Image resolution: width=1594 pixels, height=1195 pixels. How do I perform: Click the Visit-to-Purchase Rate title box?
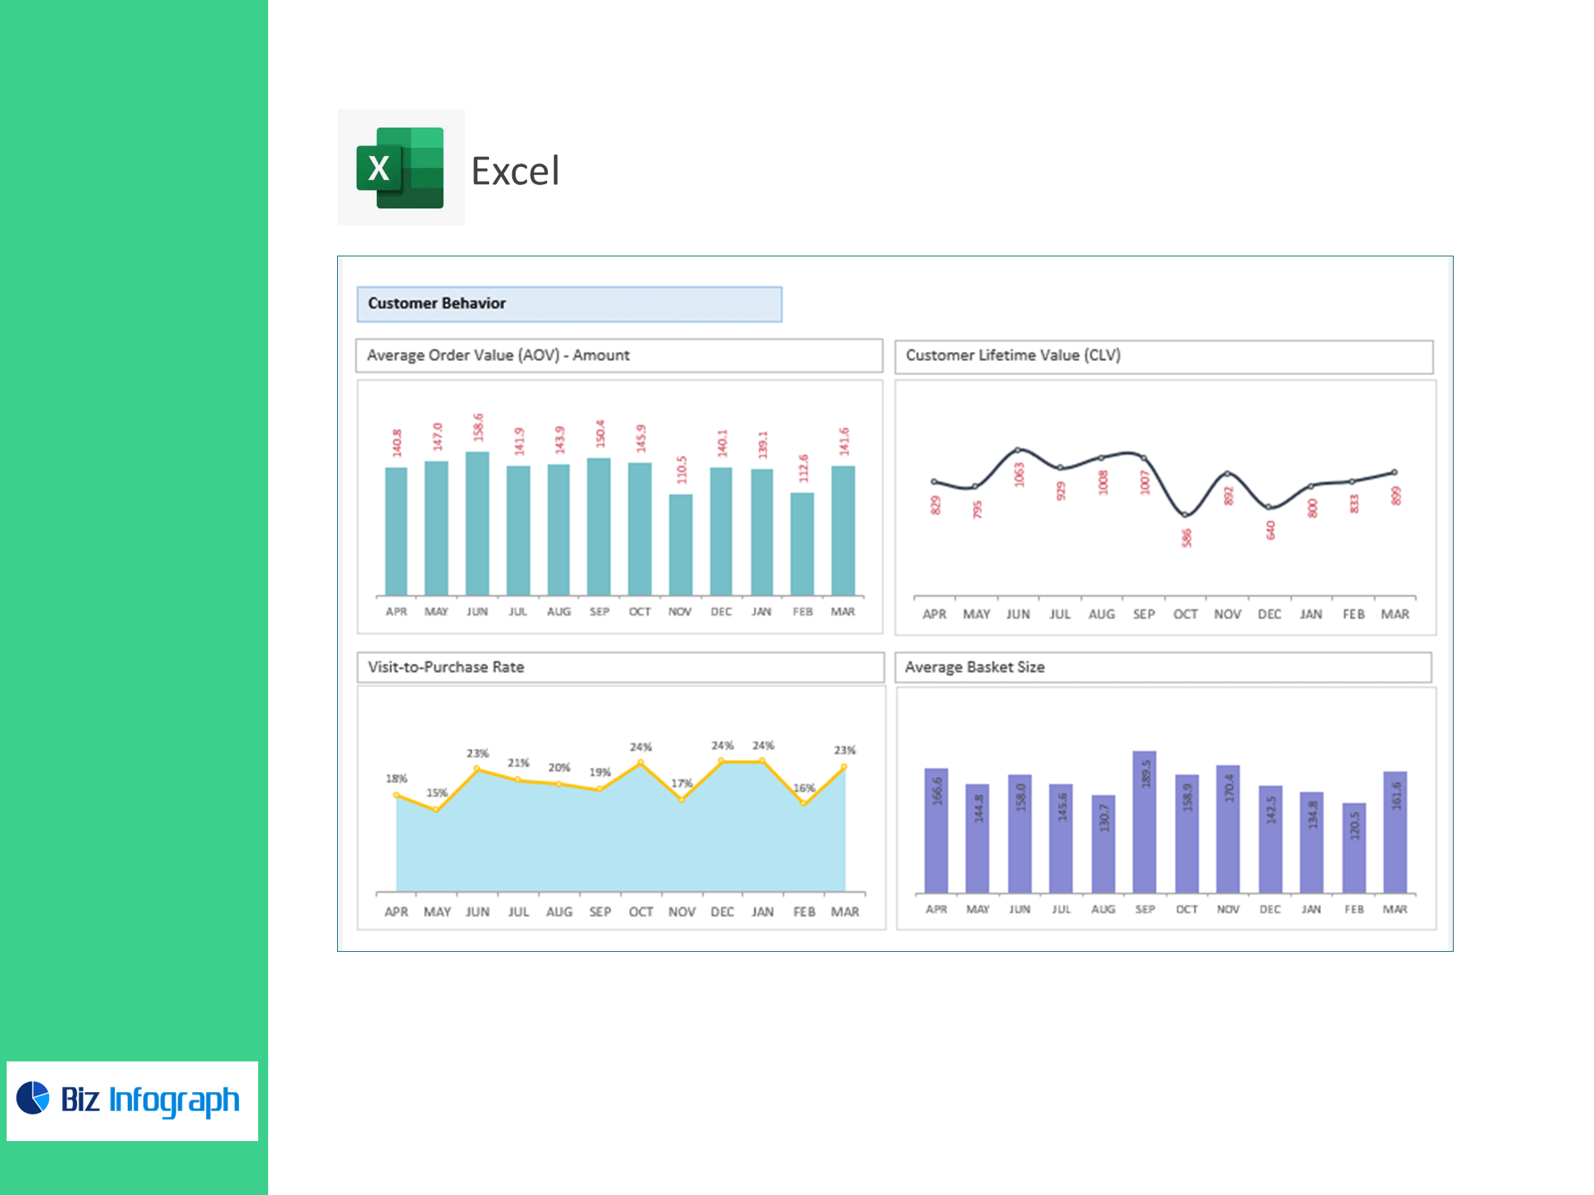(x=619, y=667)
